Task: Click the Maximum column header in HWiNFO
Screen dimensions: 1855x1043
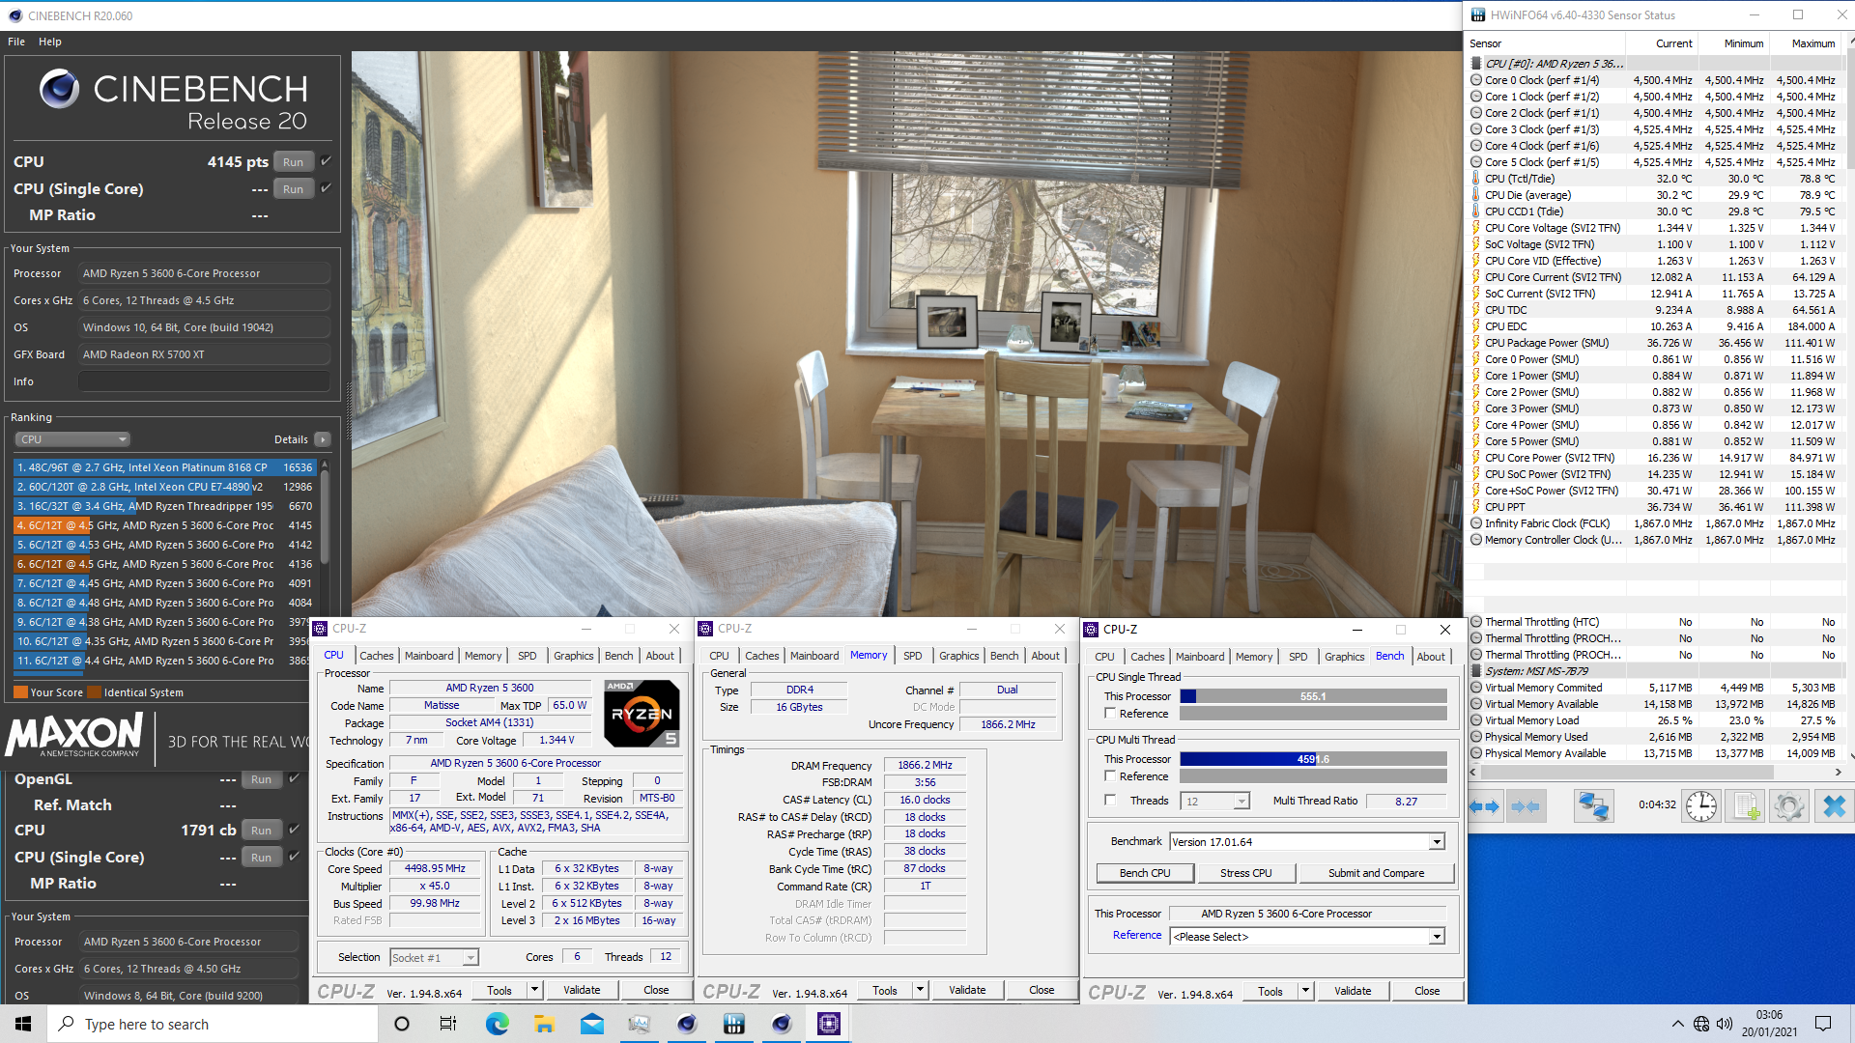Action: pos(1812,43)
